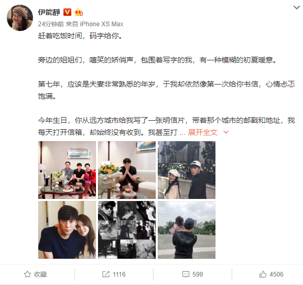
Task: Like the post with thumbs-up 4506
Action: [x=263, y=274]
